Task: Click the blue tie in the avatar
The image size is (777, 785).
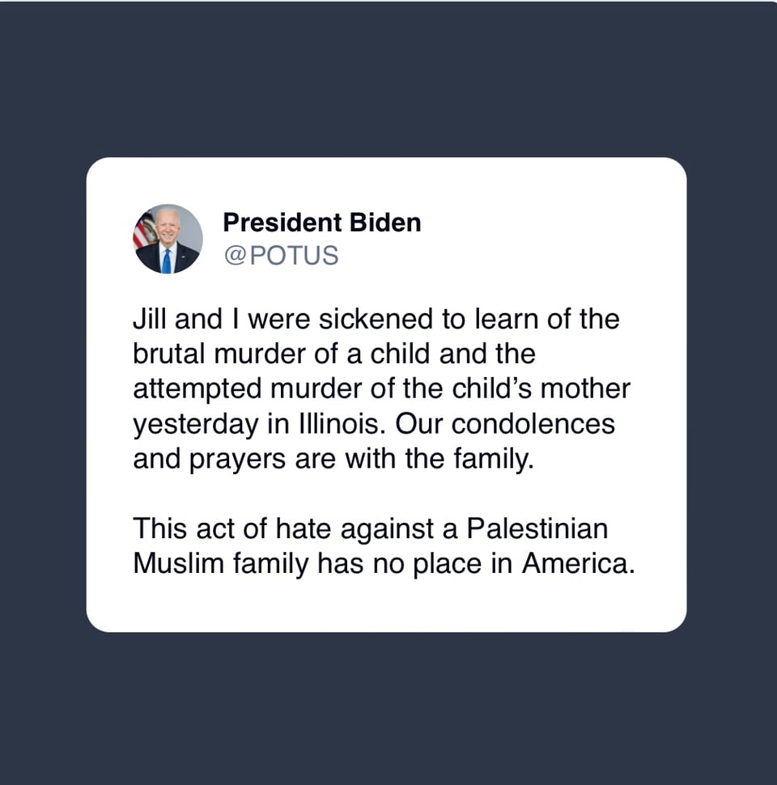Action: click(x=167, y=261)
